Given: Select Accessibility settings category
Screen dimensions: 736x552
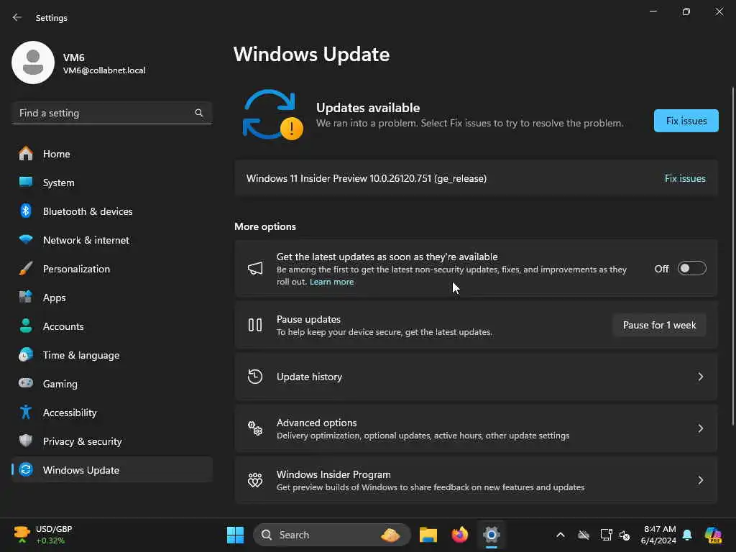Looking at the screenshot, I should point(111,412).
